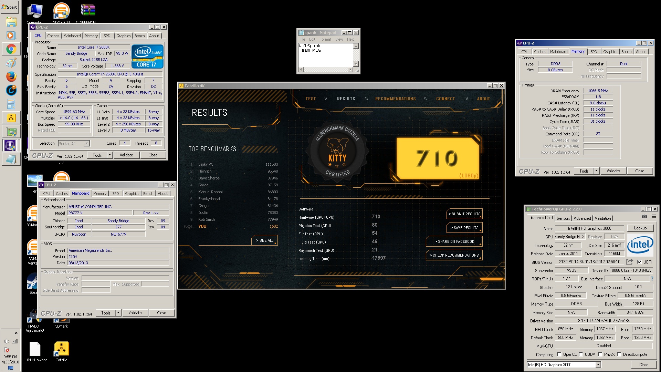661x372 pixels.
Task: Enable the DirectCompute checkbox
Action: point(619,354)
